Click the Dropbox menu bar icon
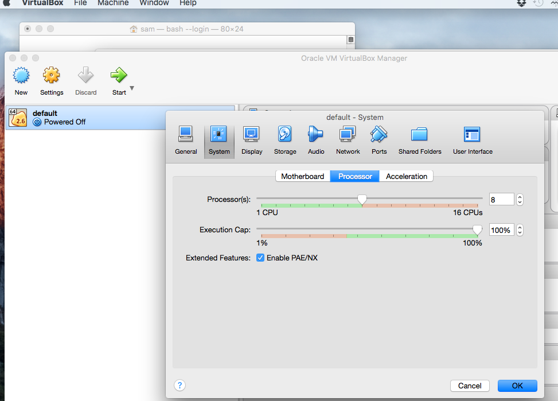Image resolution: width=558 pixels, height=401 pixels. pos(521,3)
